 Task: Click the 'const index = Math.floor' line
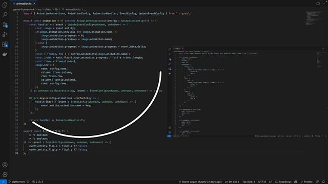coord(89,58)
